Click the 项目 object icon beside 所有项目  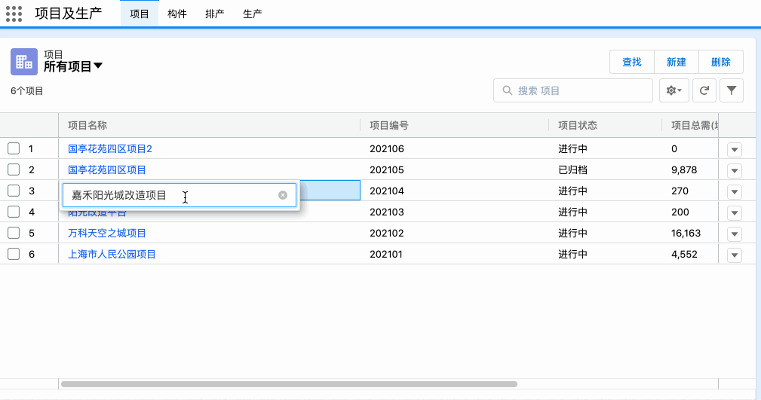pyautogui.click(x=24, y=62)
